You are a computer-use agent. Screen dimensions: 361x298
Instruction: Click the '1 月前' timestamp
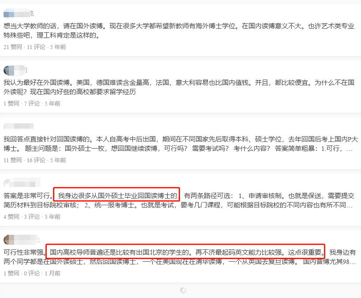(x=53, y=273)
